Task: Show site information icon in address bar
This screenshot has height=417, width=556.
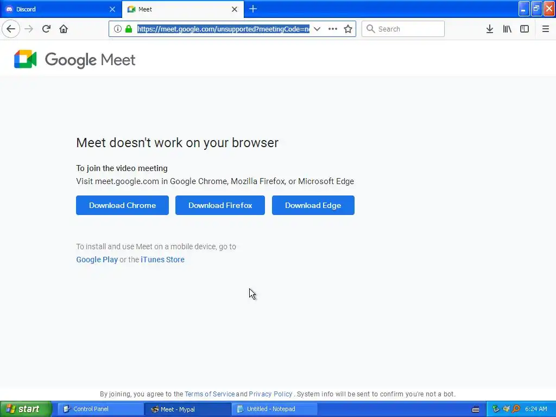Action: click(118, 29)
